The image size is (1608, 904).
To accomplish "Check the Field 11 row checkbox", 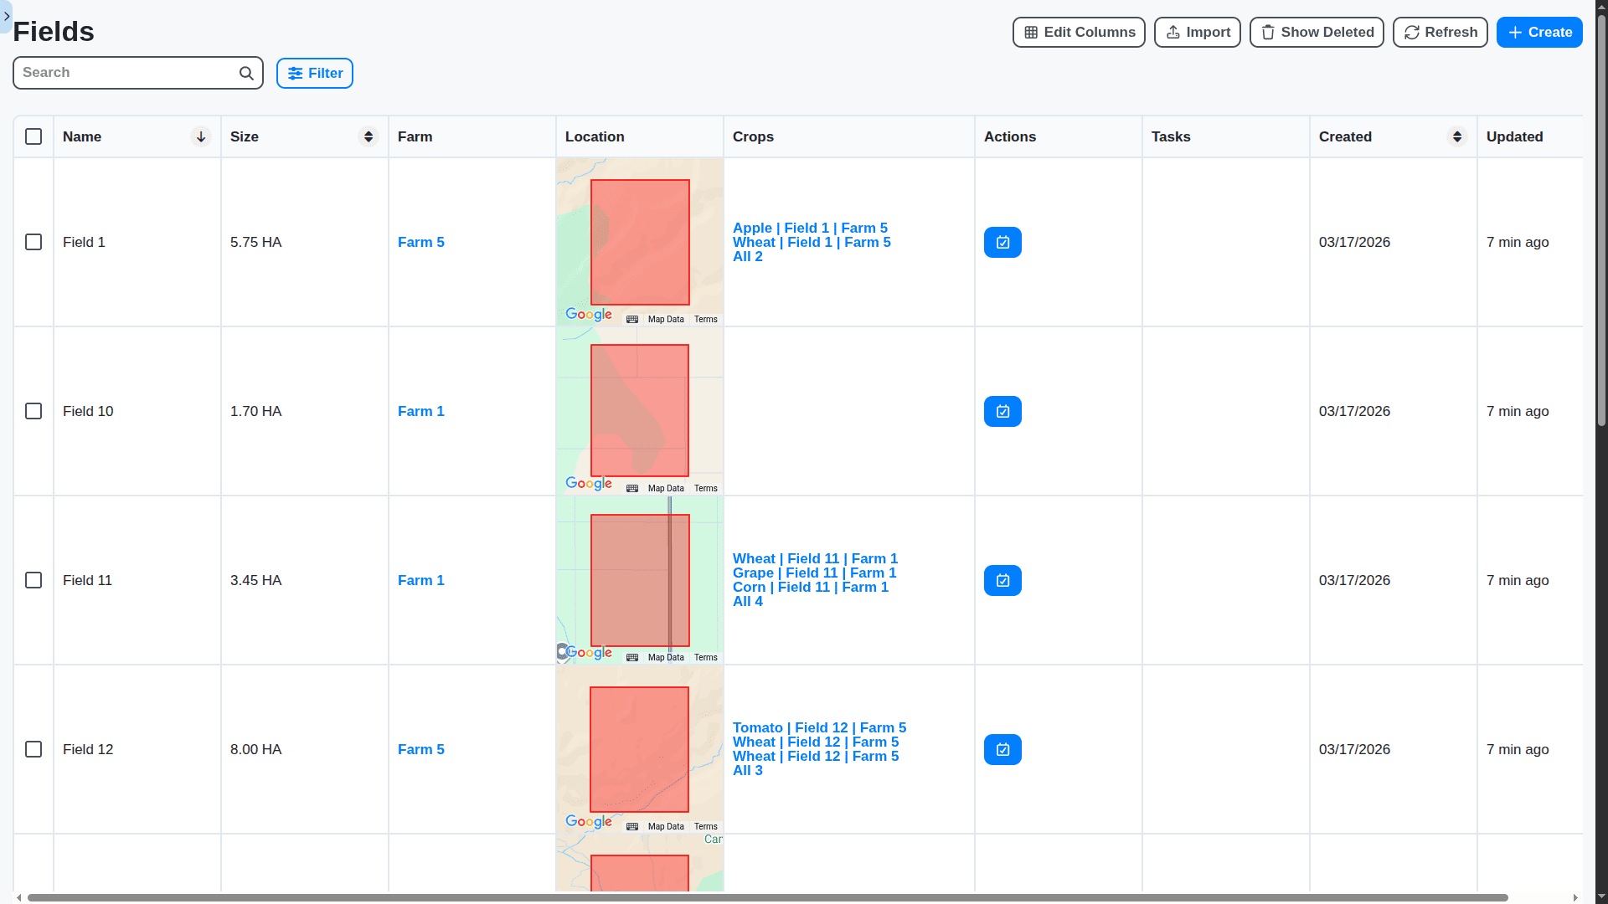I will [33, 581].
